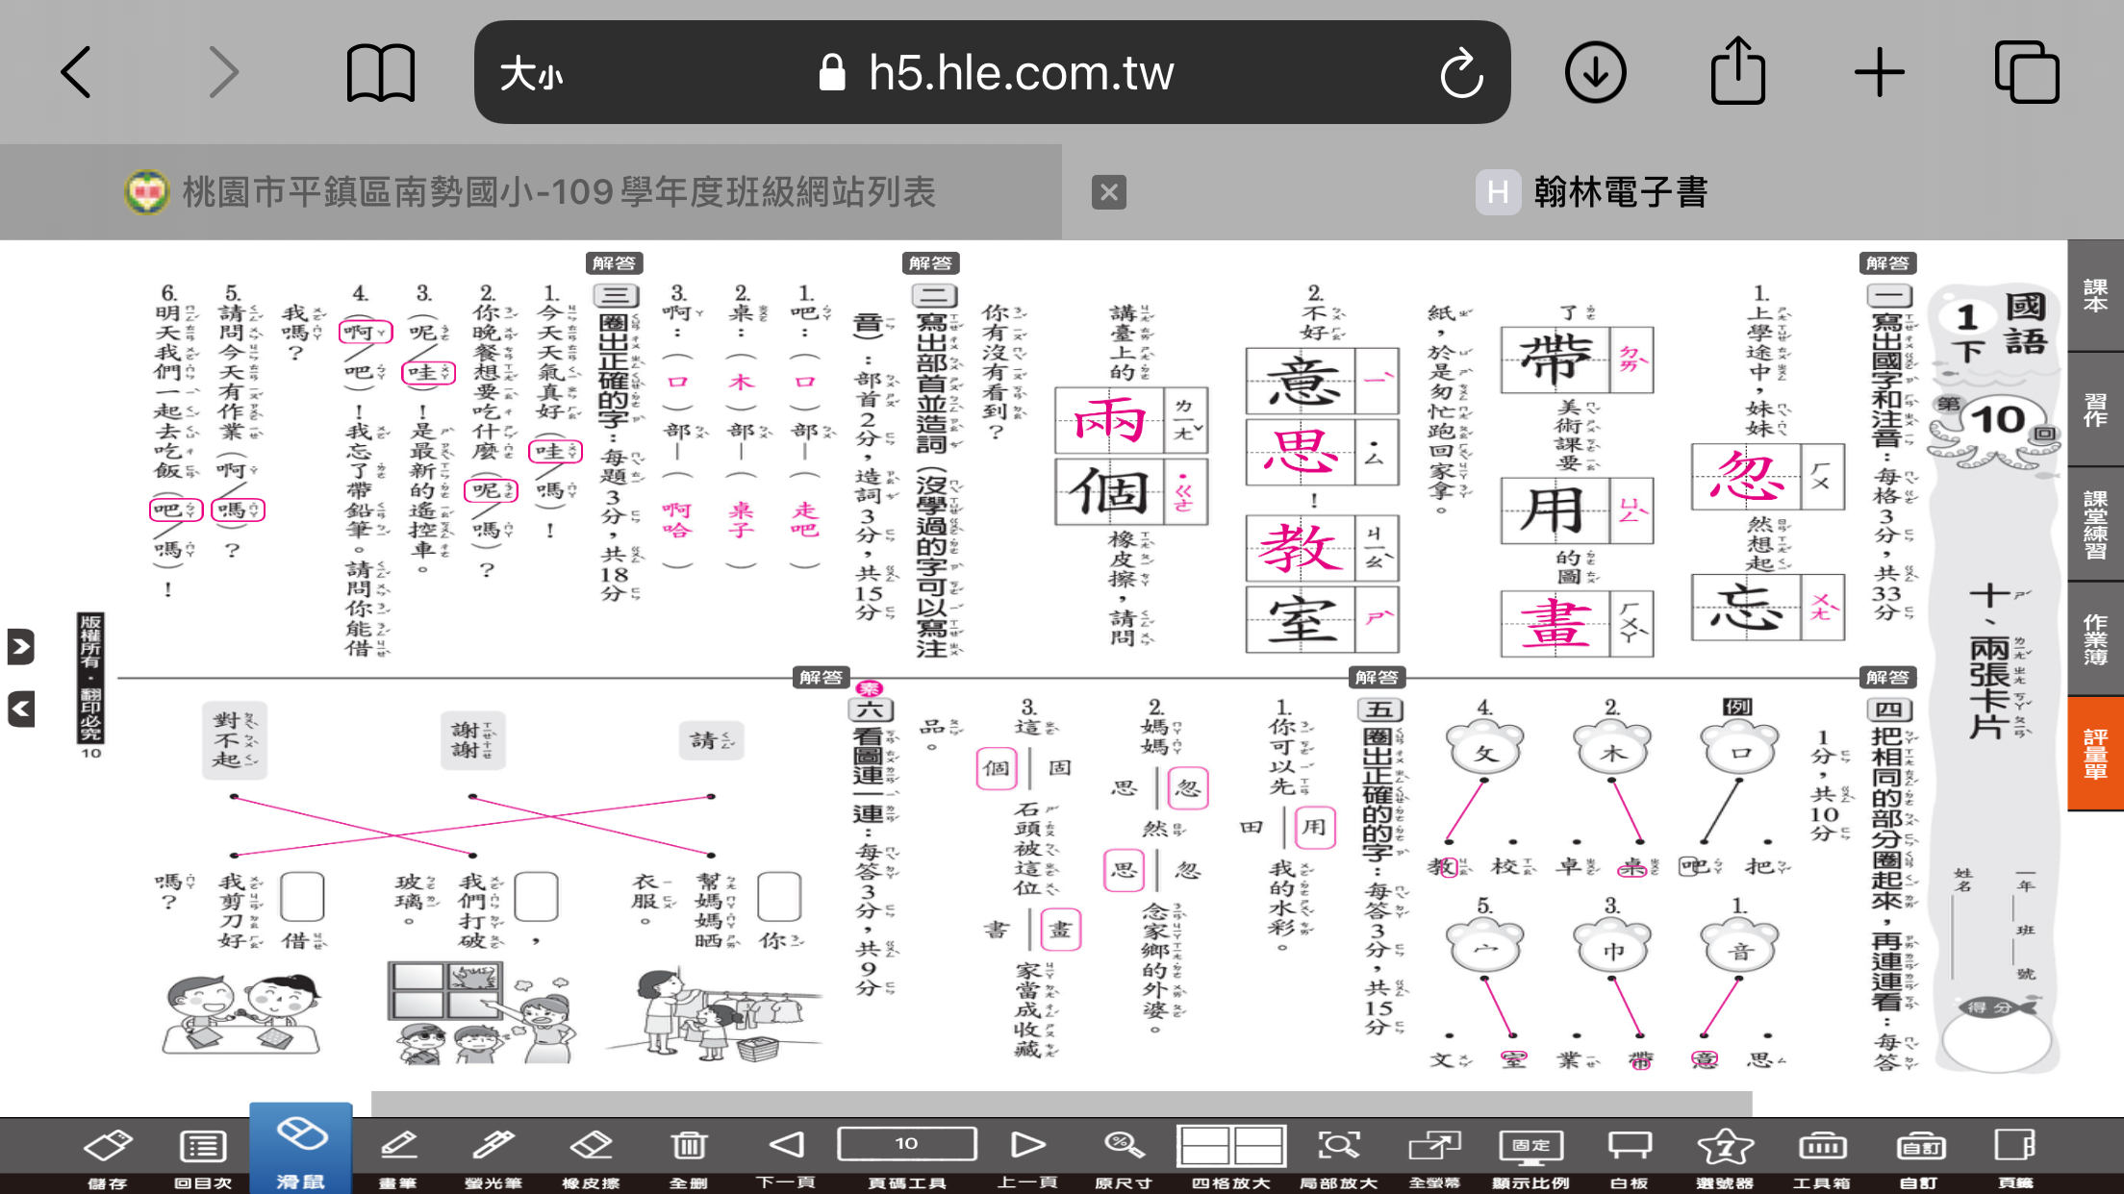
Task: Return to table of contents 回目次
Action: pyautogui.click(x=203, y=1157)
